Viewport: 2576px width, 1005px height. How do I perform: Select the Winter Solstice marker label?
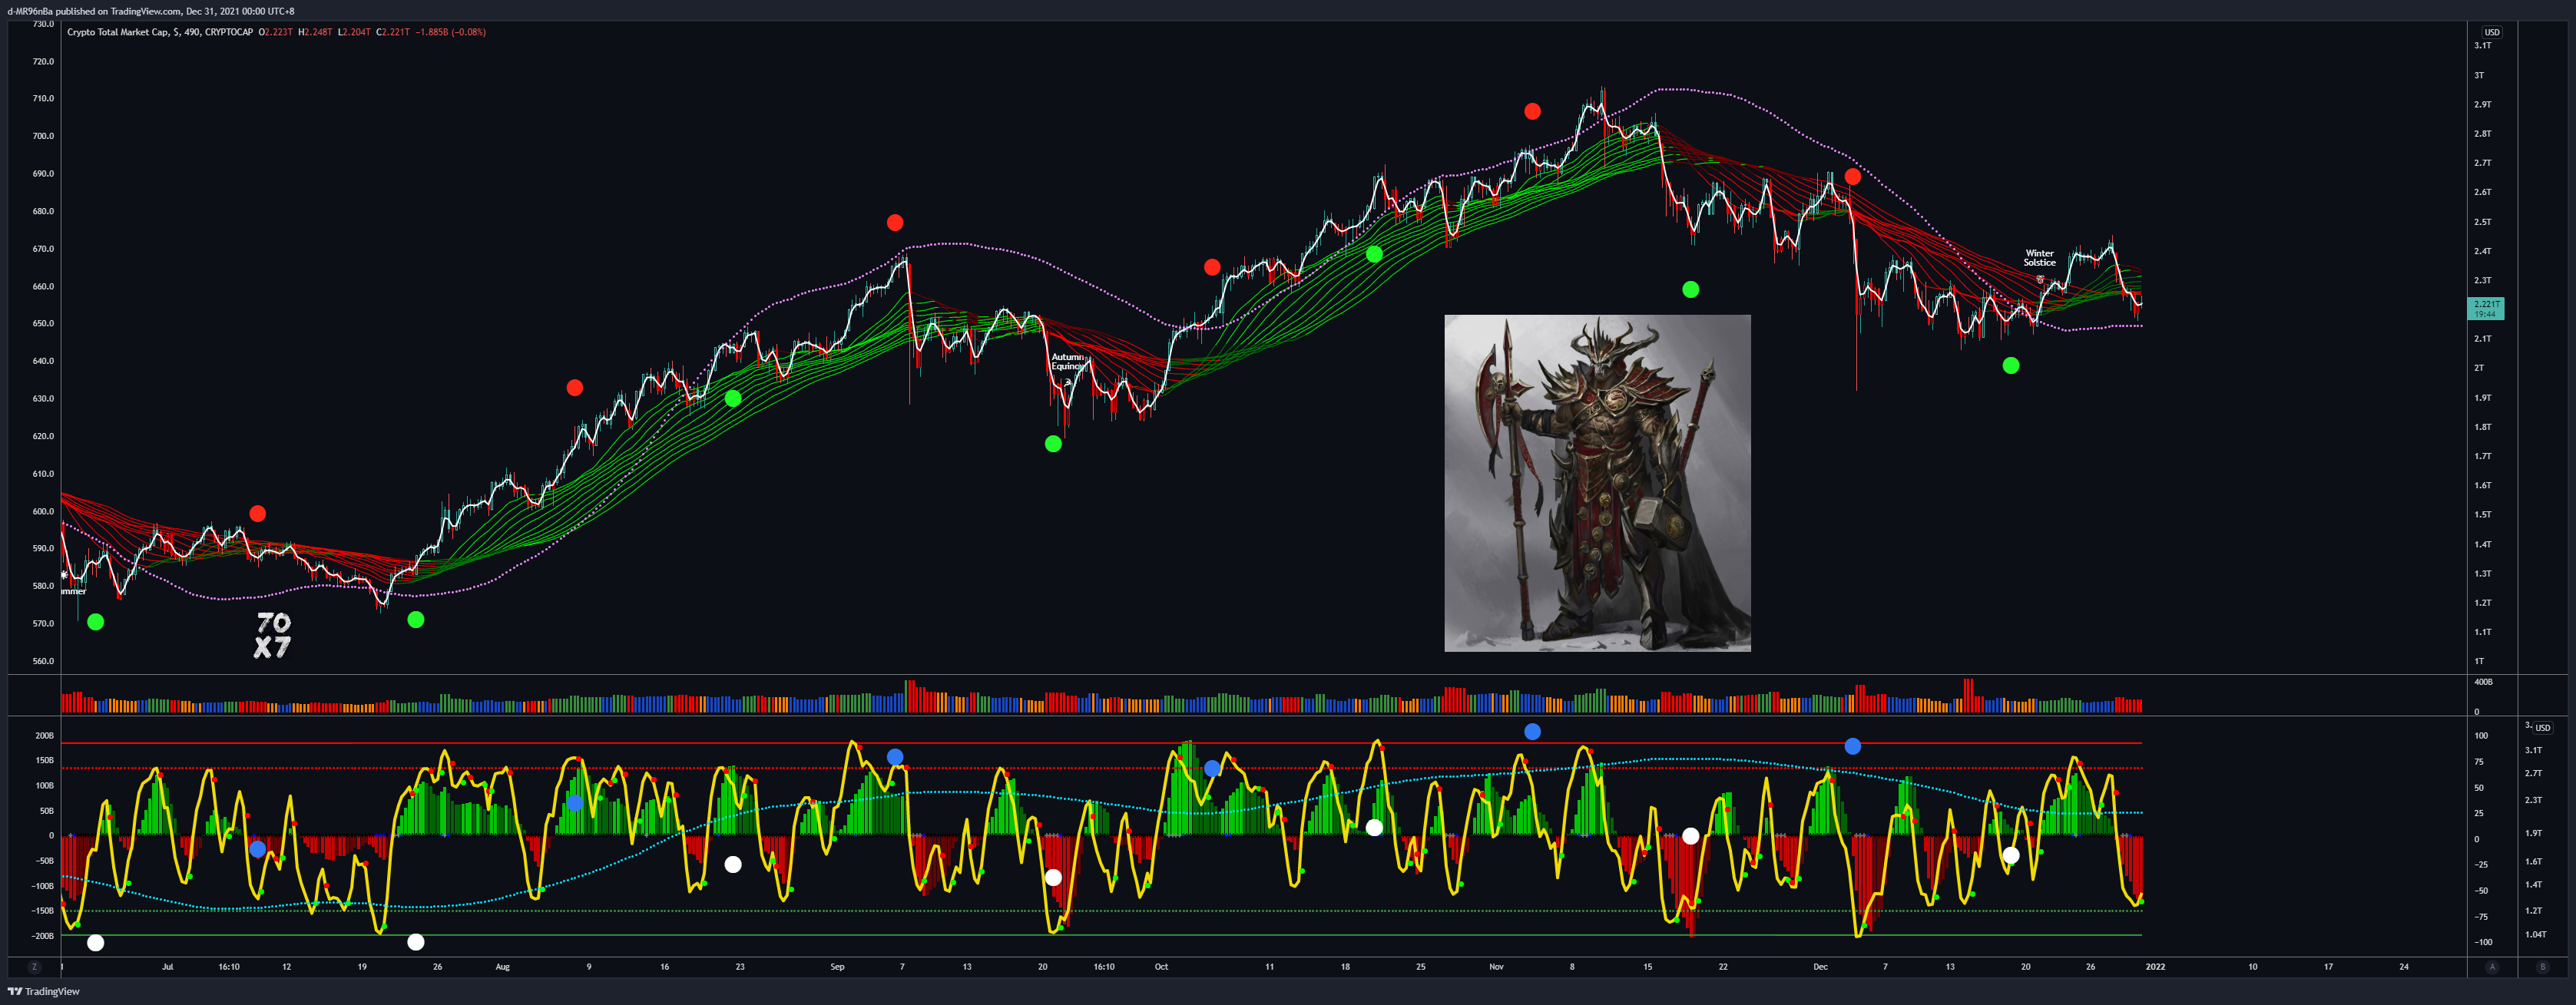click(2039, 258)
